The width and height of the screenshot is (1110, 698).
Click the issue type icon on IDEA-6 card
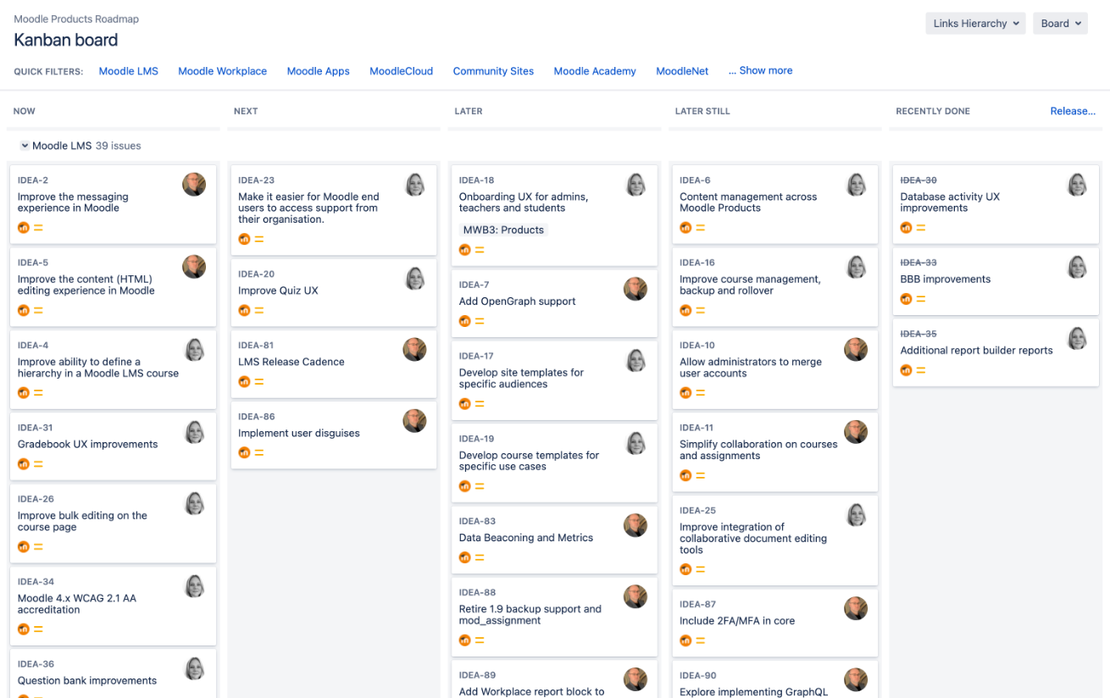tap(685, 228)
